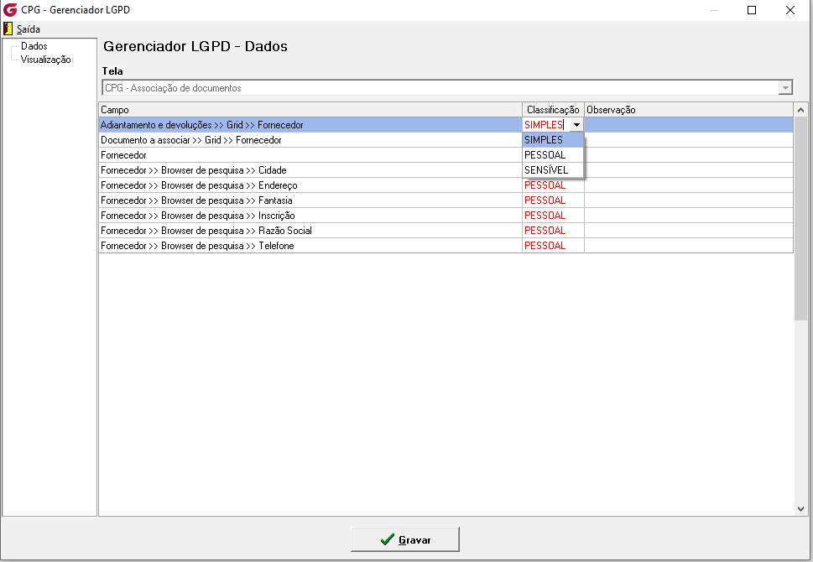Maximize the CPG Gerenciador LGPD window

752,10
